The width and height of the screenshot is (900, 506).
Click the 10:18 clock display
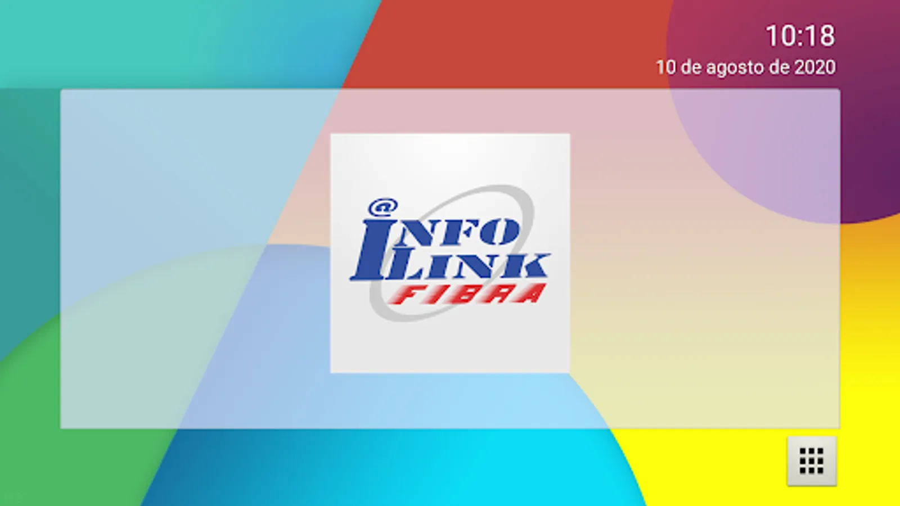pos(800,36)
